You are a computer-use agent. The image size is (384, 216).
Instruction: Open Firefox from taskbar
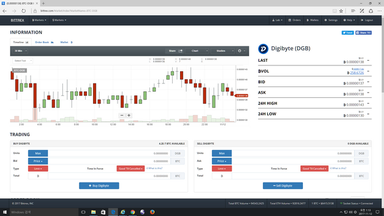pos(152,212)
